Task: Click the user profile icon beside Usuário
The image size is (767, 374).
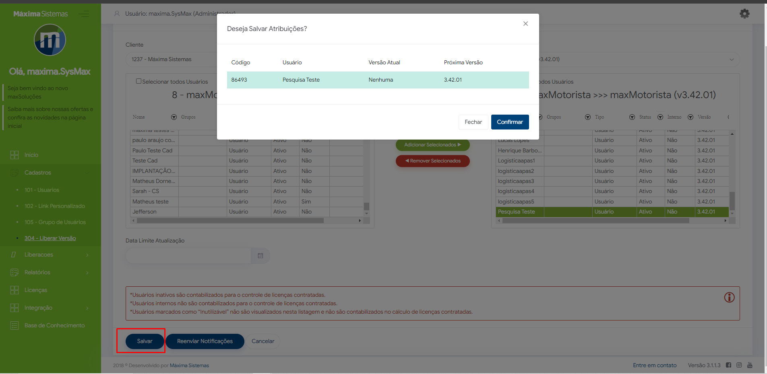Action: (117, 14)
